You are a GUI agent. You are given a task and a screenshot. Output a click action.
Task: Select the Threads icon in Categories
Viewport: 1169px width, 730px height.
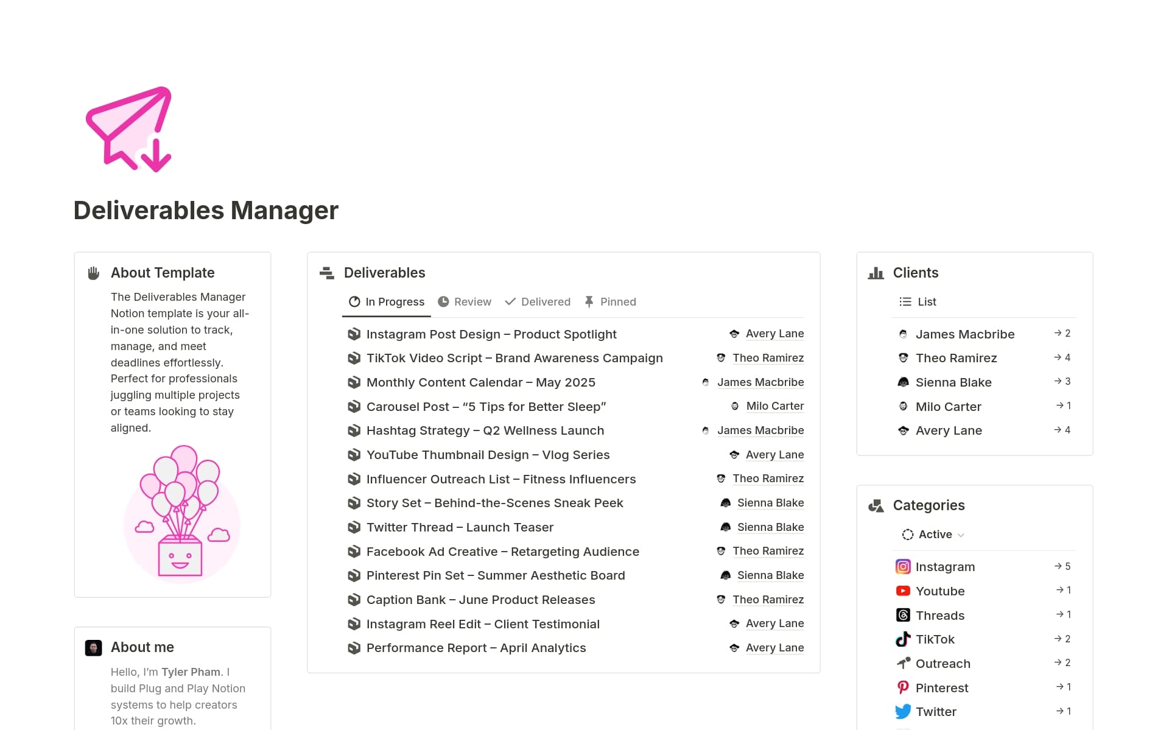[903, 615]
